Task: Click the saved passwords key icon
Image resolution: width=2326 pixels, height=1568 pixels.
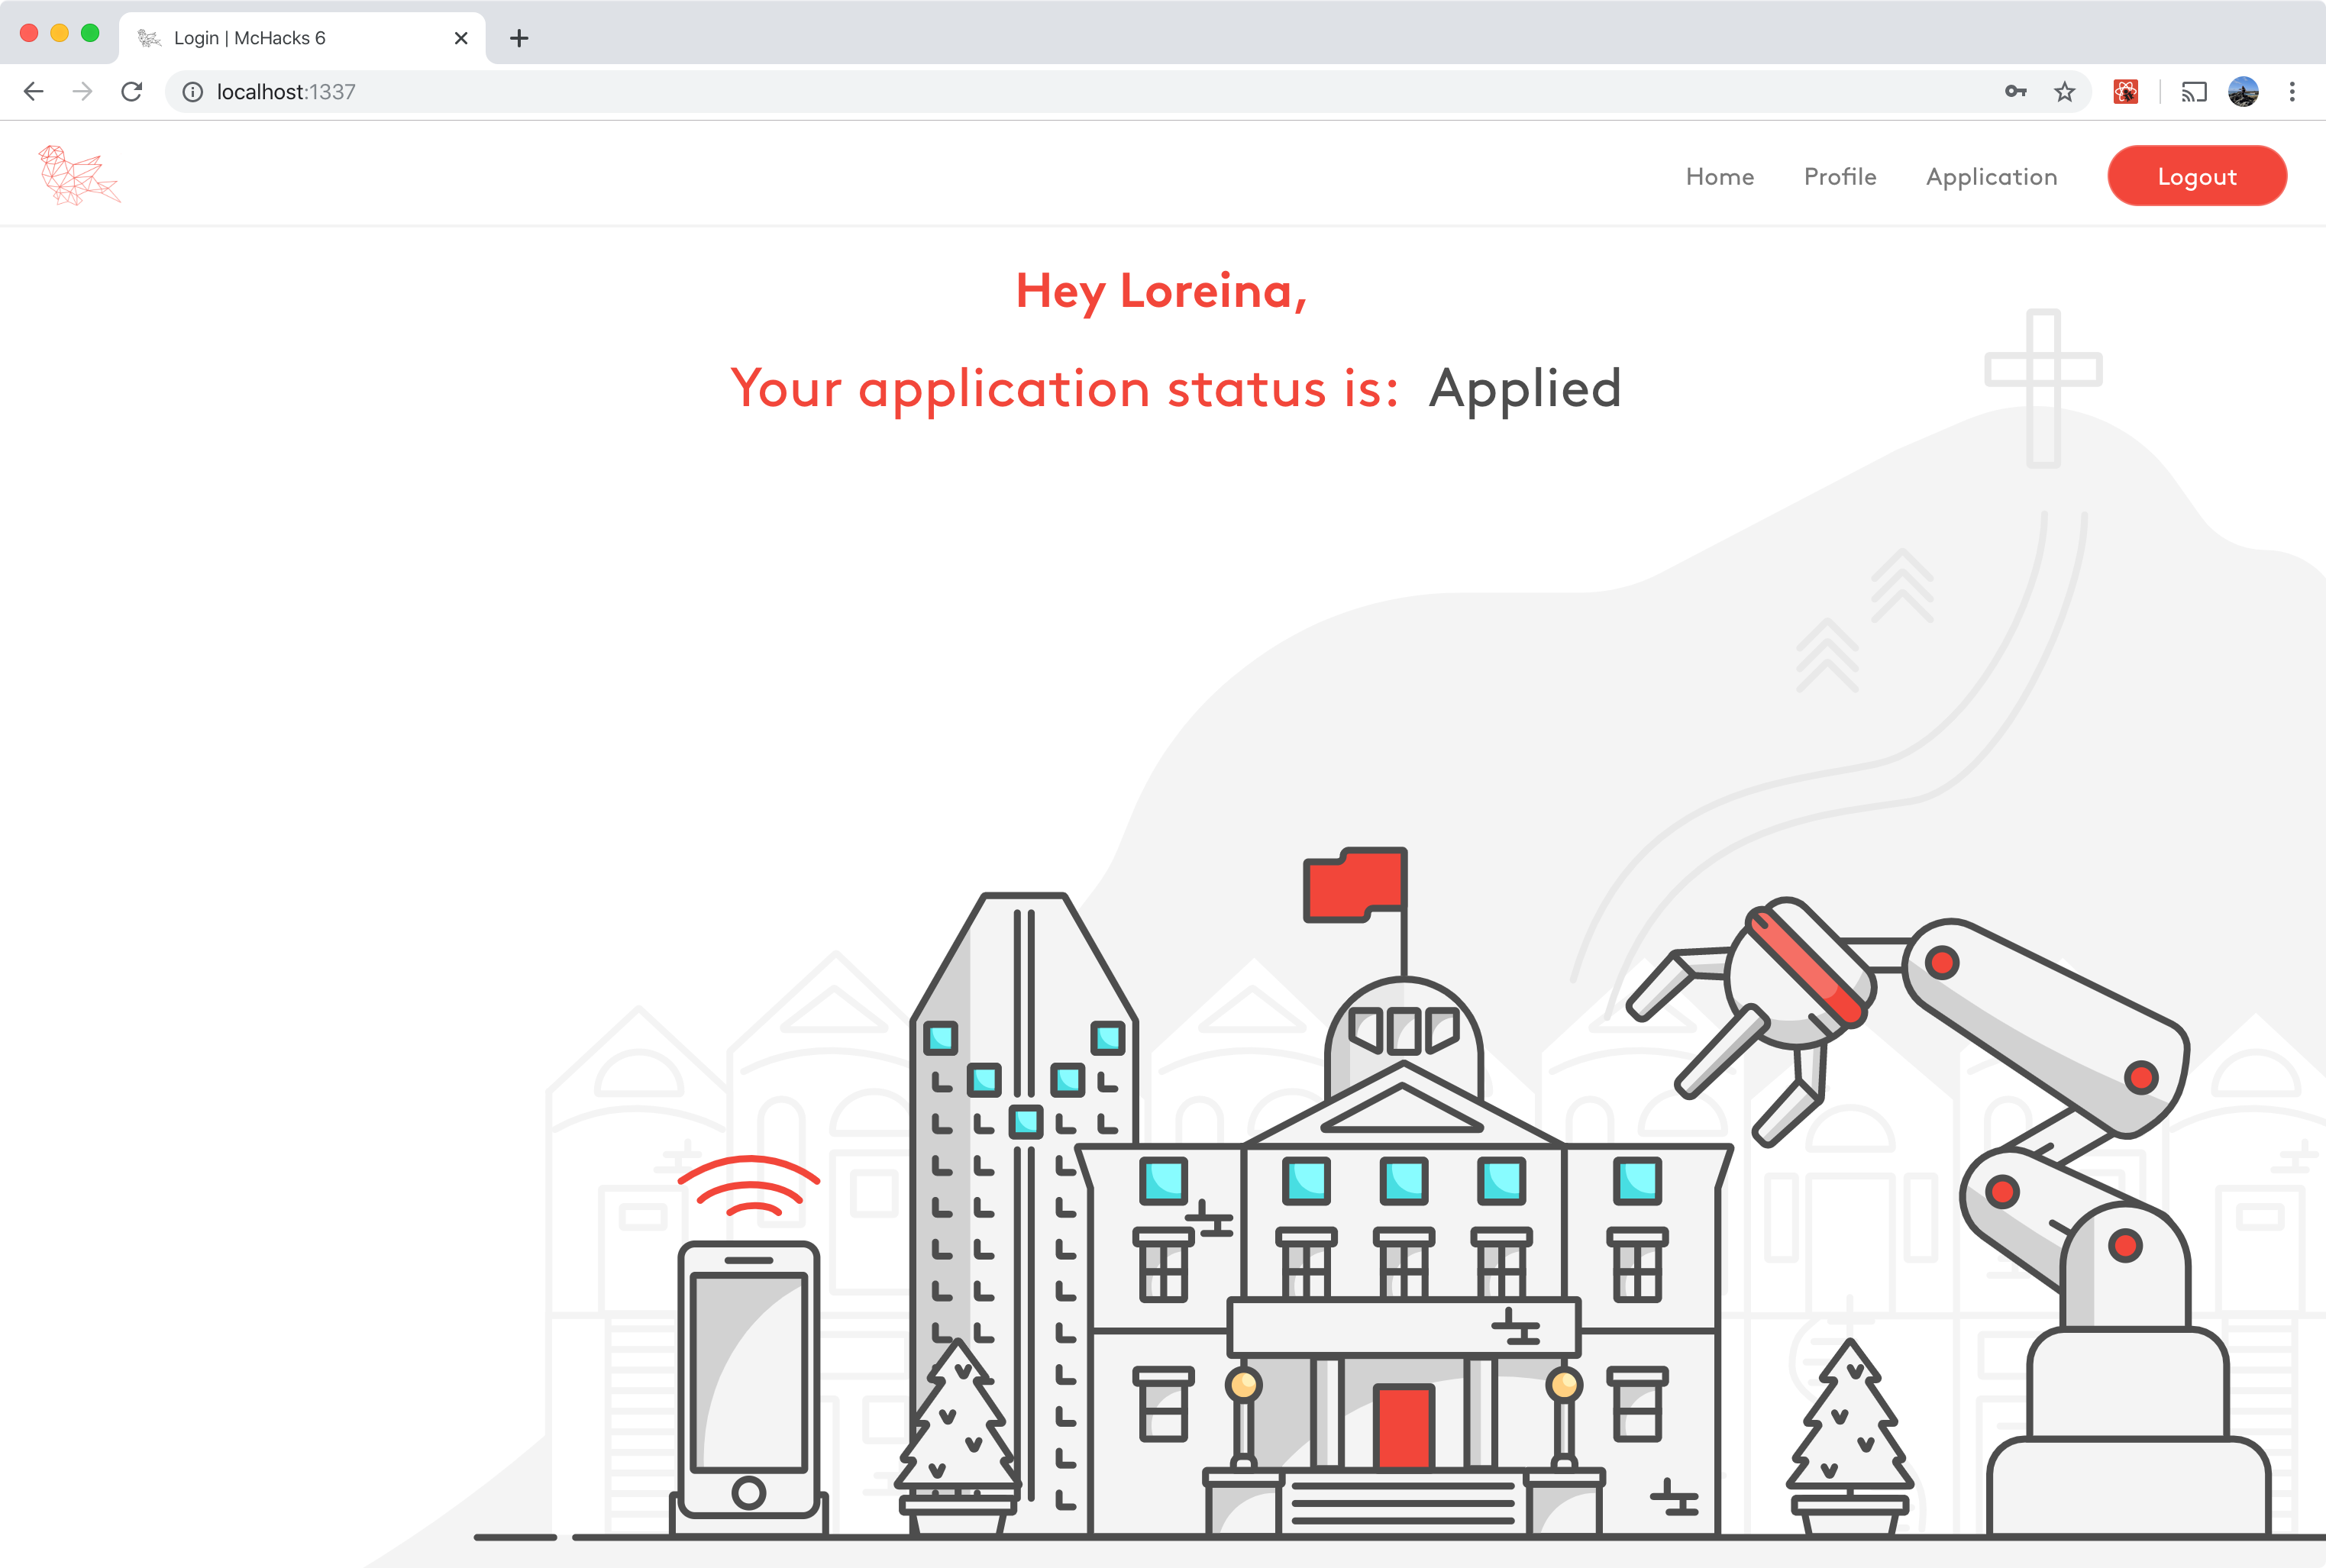Action: click(x=2015, y=92)
